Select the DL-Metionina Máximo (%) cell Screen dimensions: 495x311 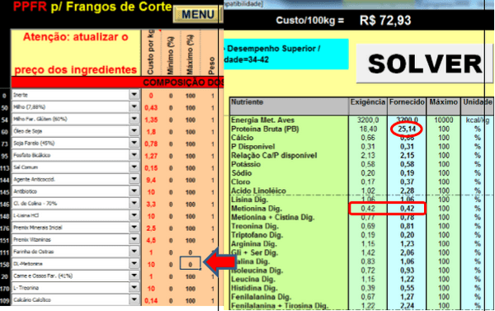(x=190, y=264)
